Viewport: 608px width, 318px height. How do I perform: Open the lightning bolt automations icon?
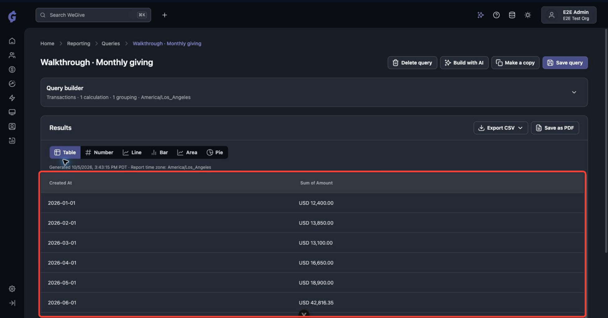point(12,98)
